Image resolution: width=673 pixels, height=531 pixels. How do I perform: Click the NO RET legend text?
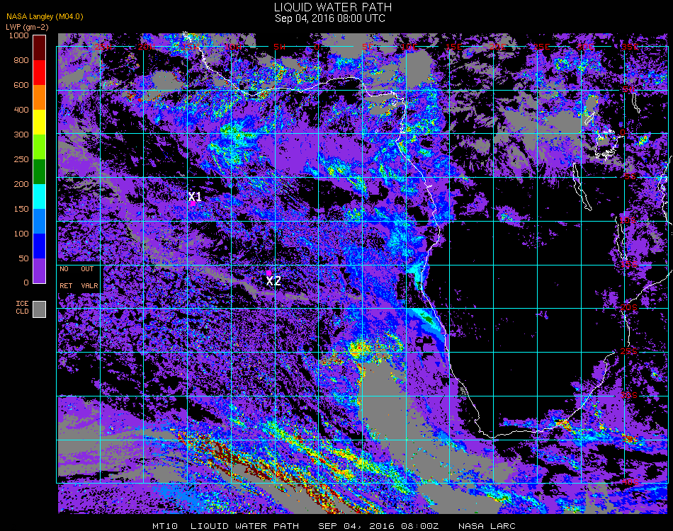[x=66, y=278]
